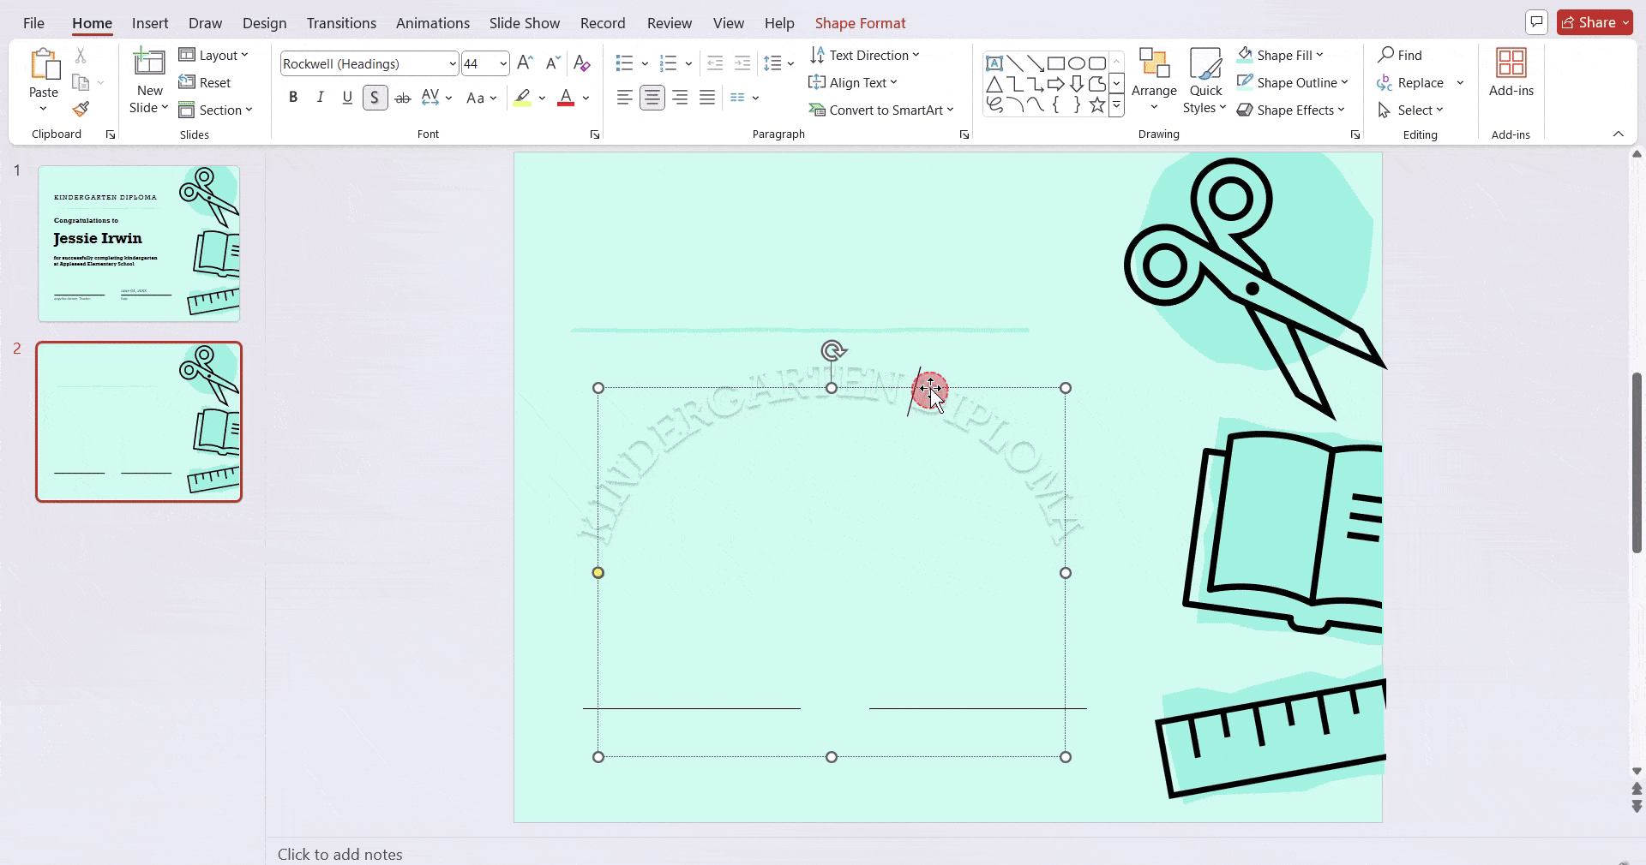The width and height of the screenshot is (1646, 865).
Task: Click the Reset button
Action: tap(206, 81)
